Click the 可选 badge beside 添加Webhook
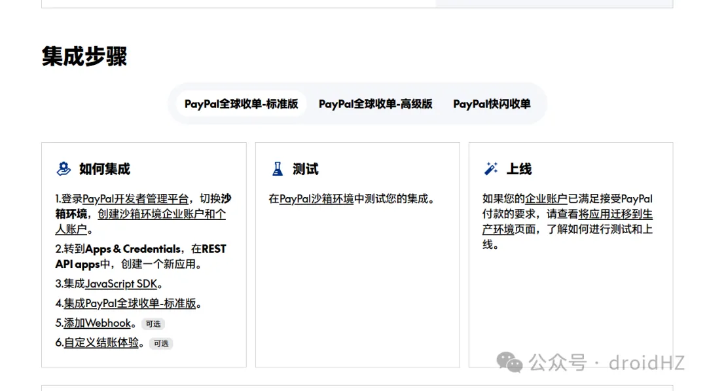Image resolution: width=707 pixels, height=391 pixels. [x=153, y=324]
